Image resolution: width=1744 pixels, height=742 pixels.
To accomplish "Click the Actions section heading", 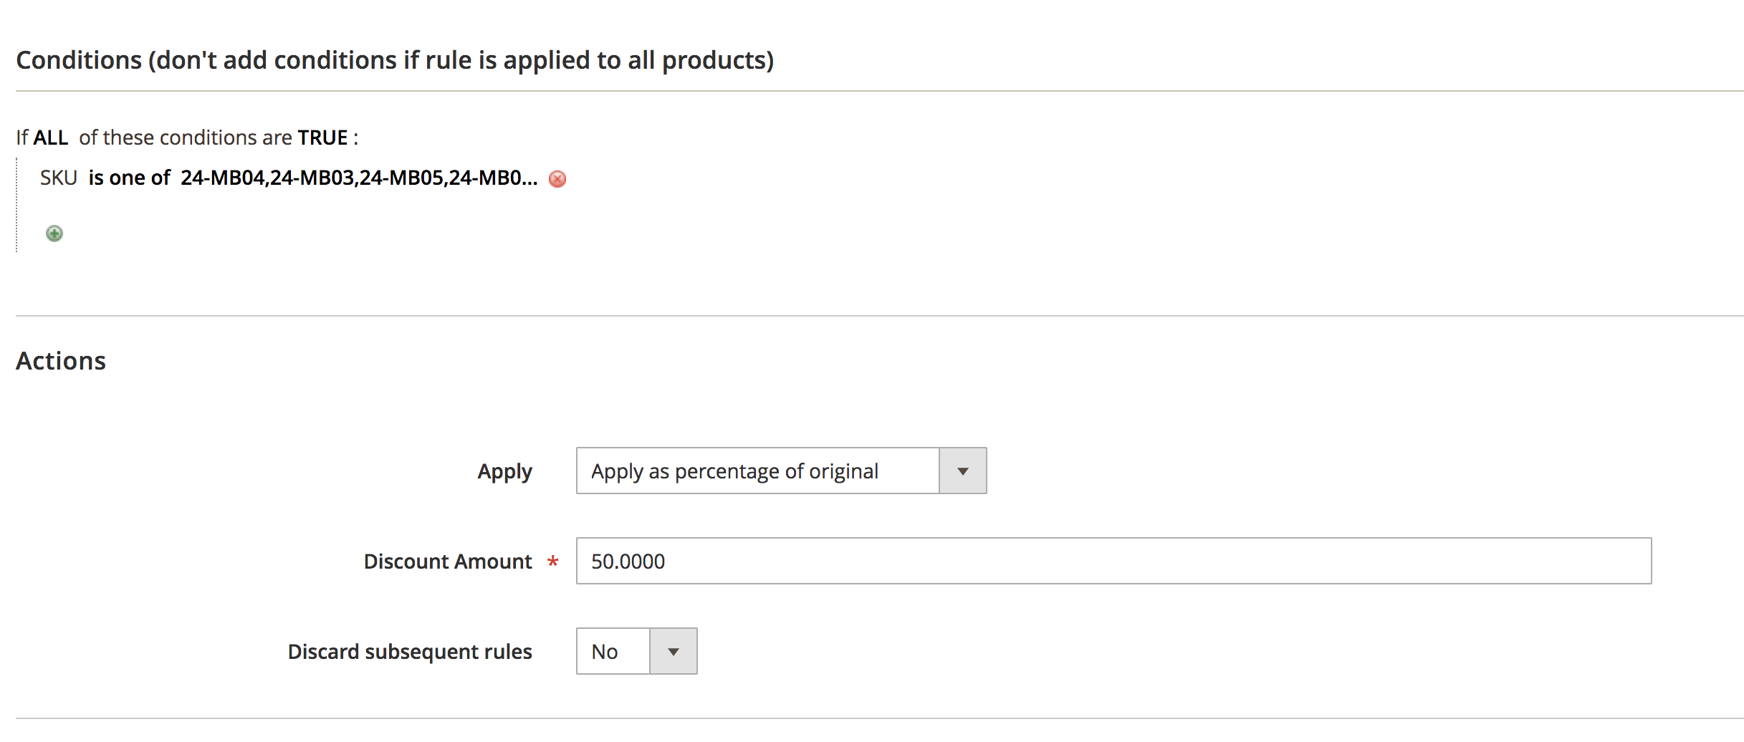I will (61, 360).
